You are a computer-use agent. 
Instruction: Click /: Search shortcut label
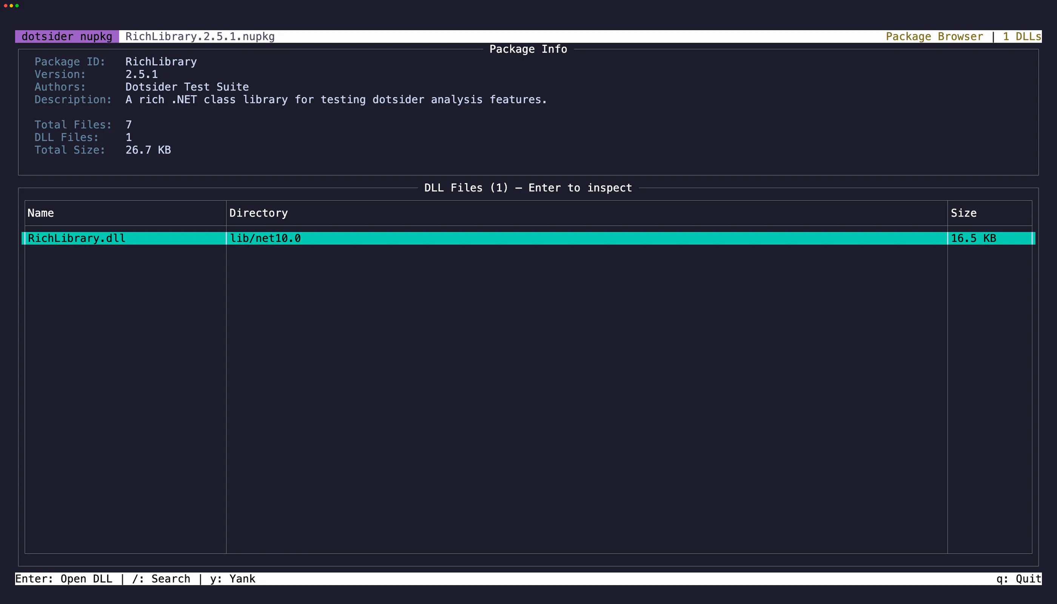pyautogui.click(x=162, y=578)
